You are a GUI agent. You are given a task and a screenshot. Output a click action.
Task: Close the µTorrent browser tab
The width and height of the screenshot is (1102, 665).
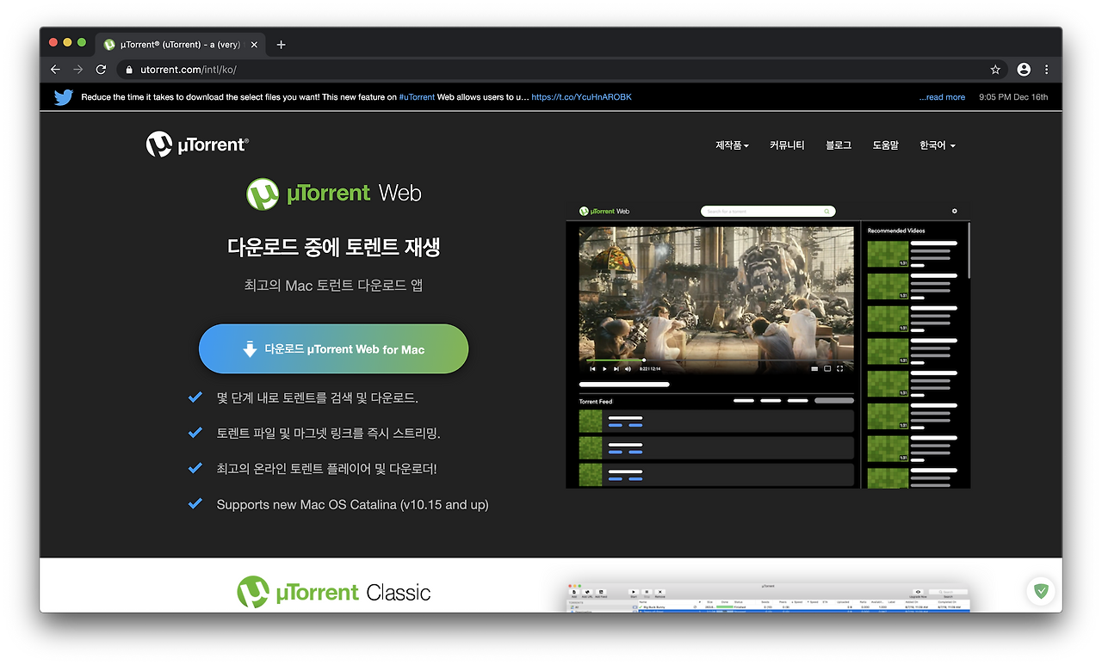pyautogui.click(x=254, y=45)
